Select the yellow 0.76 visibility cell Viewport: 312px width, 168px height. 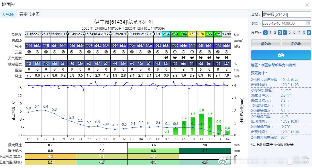201,34
